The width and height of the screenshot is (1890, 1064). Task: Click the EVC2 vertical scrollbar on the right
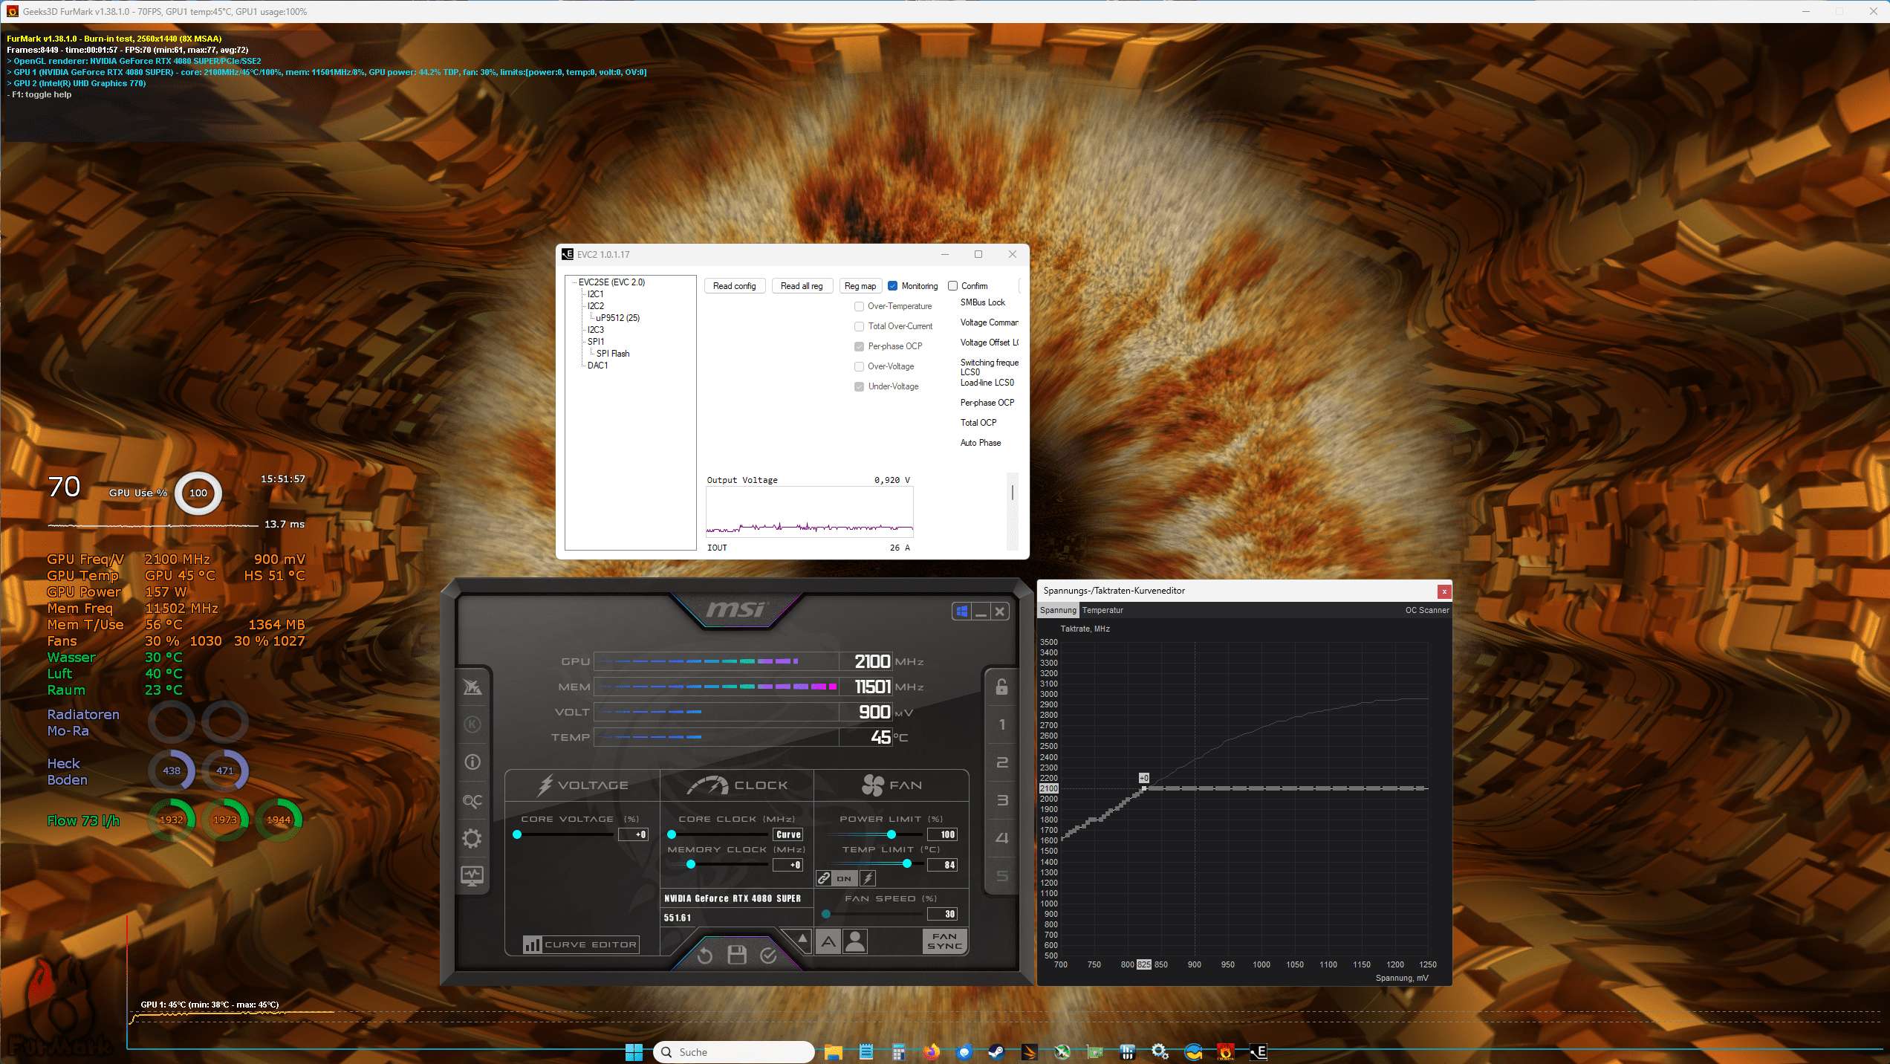click(1012, 511)
